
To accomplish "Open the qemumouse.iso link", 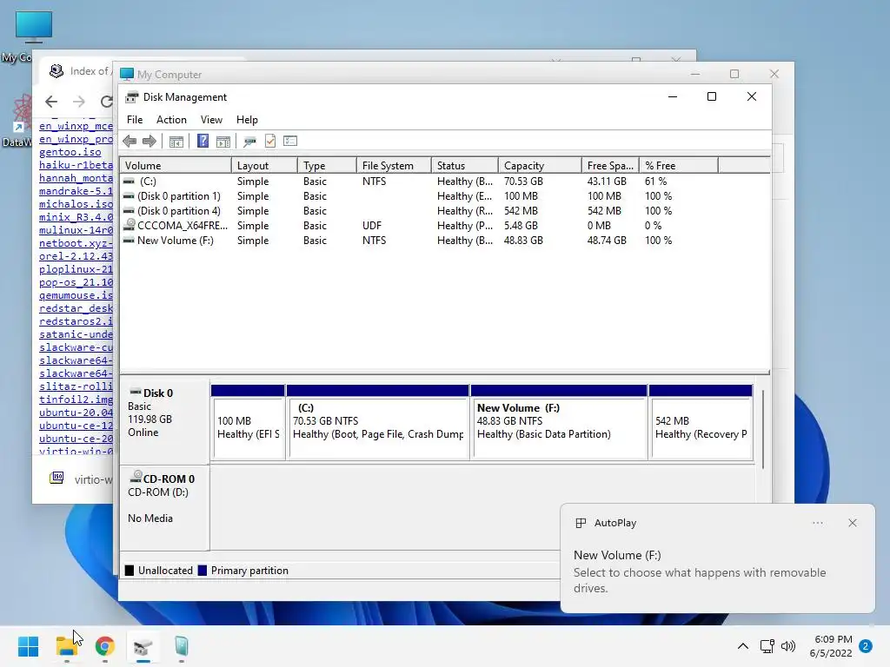I will pos(76,295).
